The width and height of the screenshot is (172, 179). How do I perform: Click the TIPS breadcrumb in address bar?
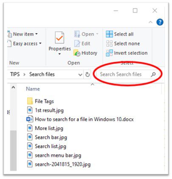point(15,74)
